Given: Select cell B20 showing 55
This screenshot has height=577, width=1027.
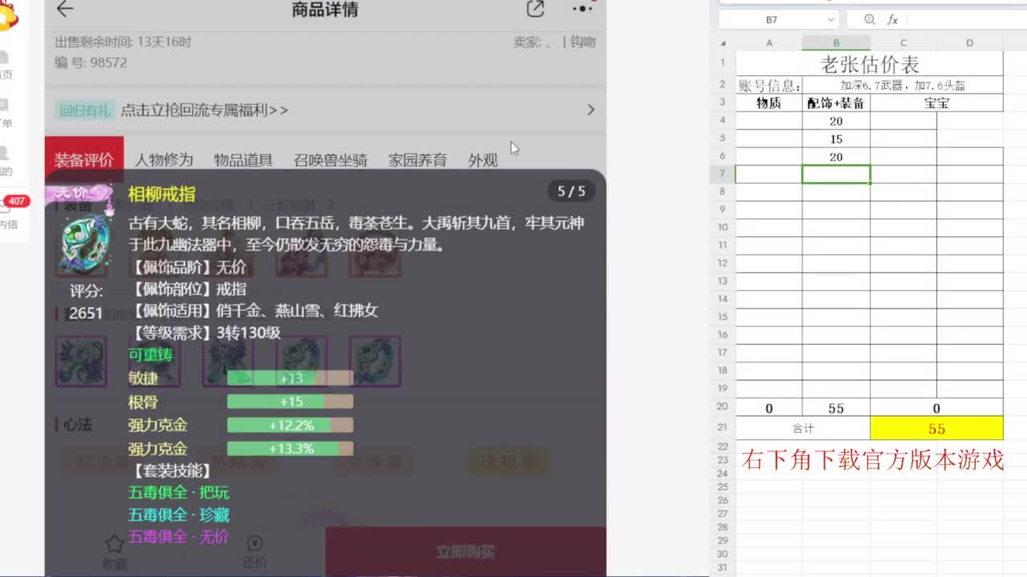Looking at the screenshot, I should click(836, 409).
